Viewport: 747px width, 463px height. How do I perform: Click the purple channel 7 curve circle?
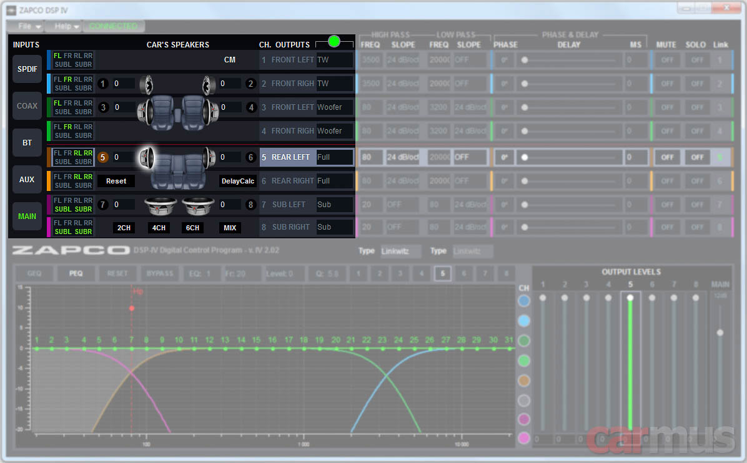click(x=524, y=419)
